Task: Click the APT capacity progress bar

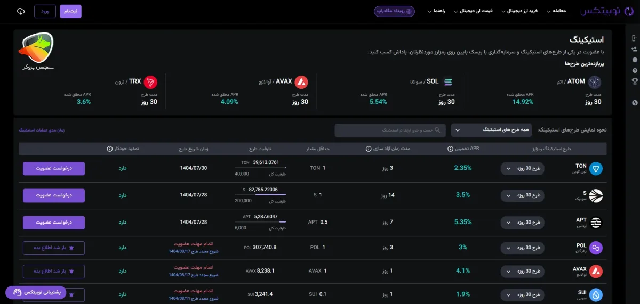Action: [x=260, y=222]
